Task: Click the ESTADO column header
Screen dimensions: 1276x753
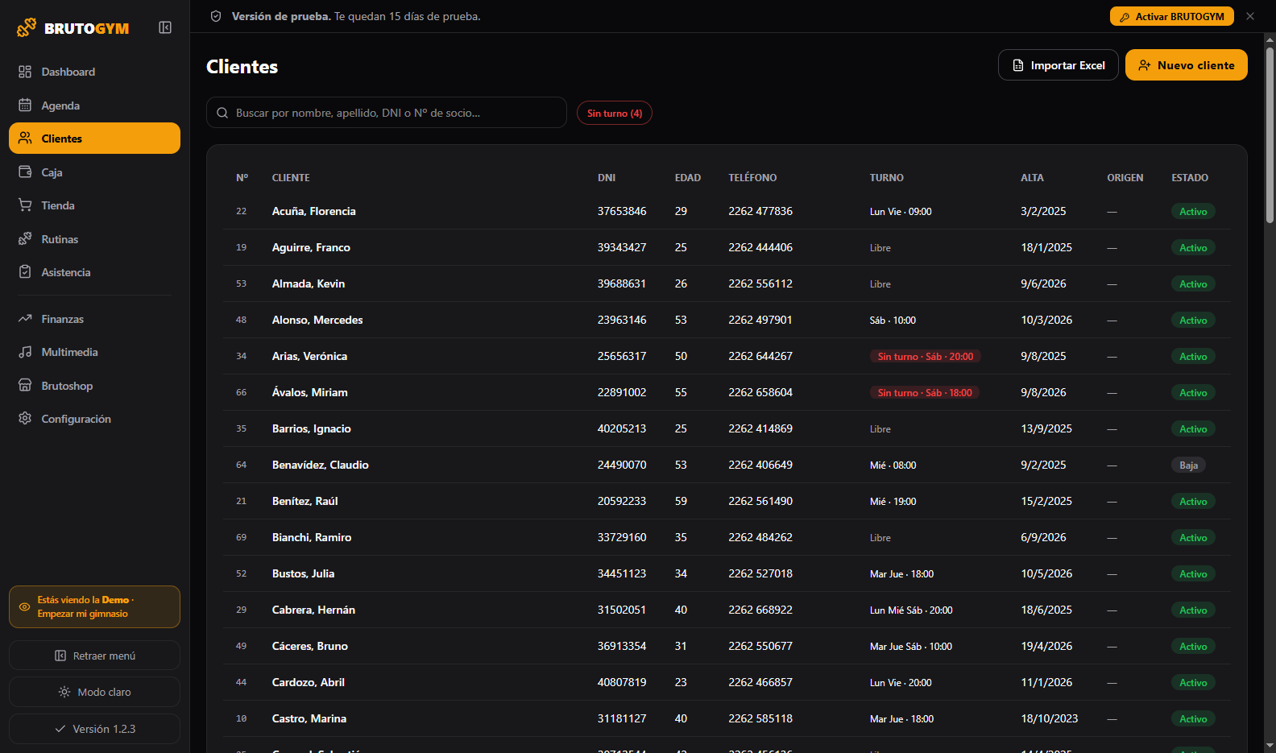Action: 1189,178
